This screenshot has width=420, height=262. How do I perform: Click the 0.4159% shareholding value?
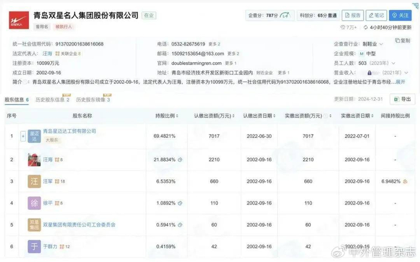click(x=166, y=246)
